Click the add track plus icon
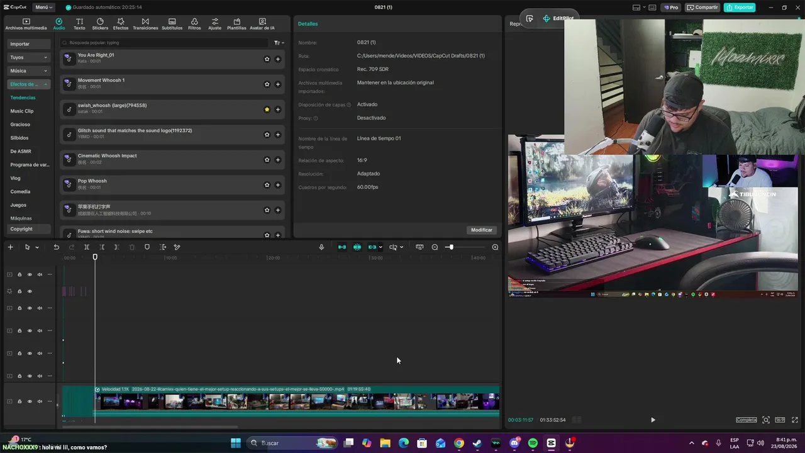Image resolution: width=805 pixels, height=453 pixels. click(x=10, y=247)
